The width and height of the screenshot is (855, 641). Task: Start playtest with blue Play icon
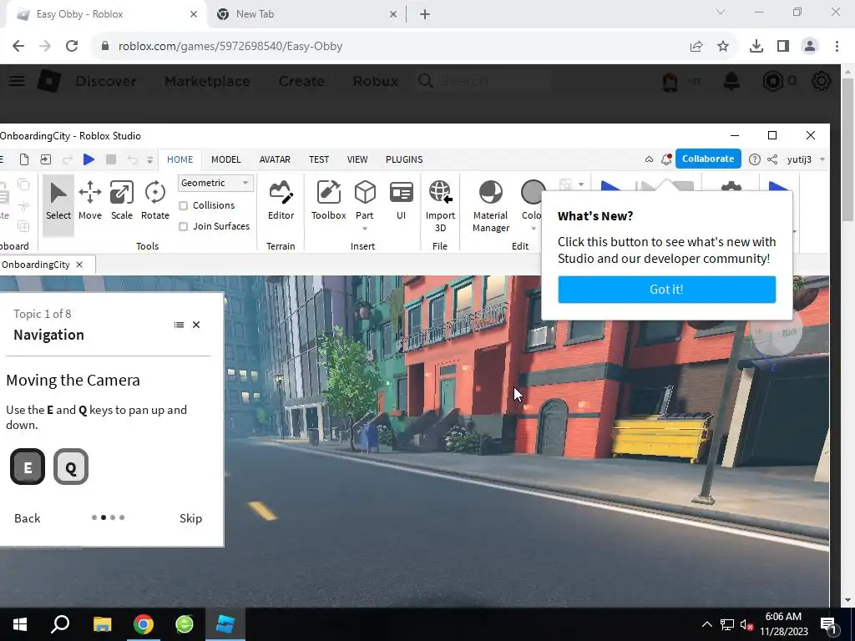tap(89, 159)
